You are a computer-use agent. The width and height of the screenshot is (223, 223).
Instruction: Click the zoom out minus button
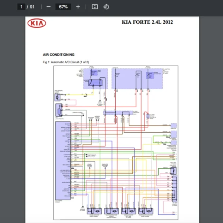(48, 7)
